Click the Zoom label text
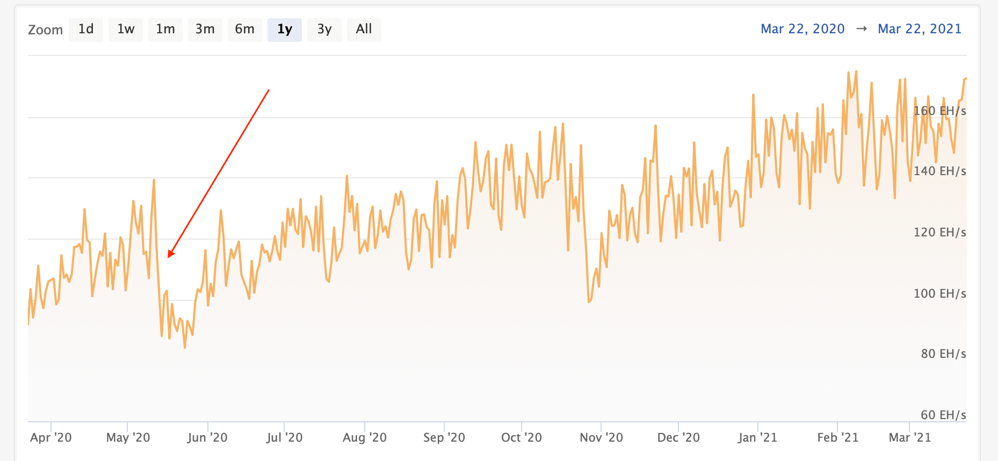The image size is (998, 461). pyautogui.click(x=46, y=30)
